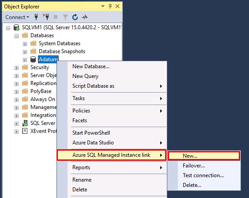Expand the Security folder
This screenshot has height=198, width=249.
point(16,68)
